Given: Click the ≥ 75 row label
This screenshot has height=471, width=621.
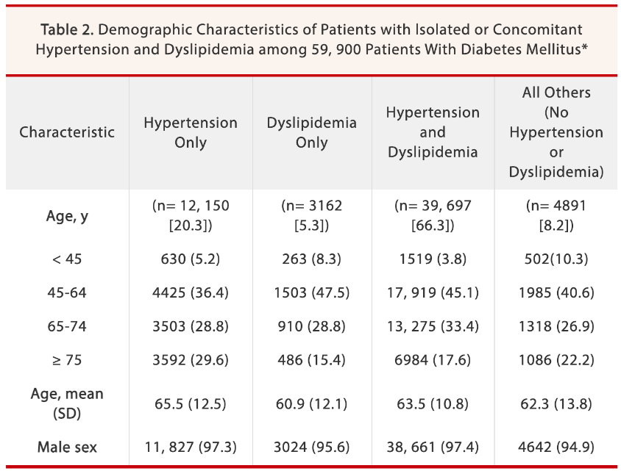Looking at the screenshot, I should (67, 360).
